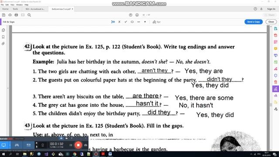This screenshot has width=279, height=157.
Task: Open Windows taskbar search
Action: [x=10, y=154]
